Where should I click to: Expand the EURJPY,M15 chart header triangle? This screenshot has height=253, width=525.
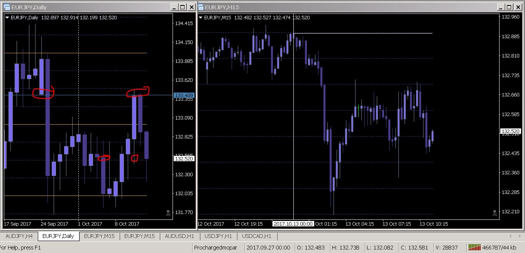(x=200, y=17)
